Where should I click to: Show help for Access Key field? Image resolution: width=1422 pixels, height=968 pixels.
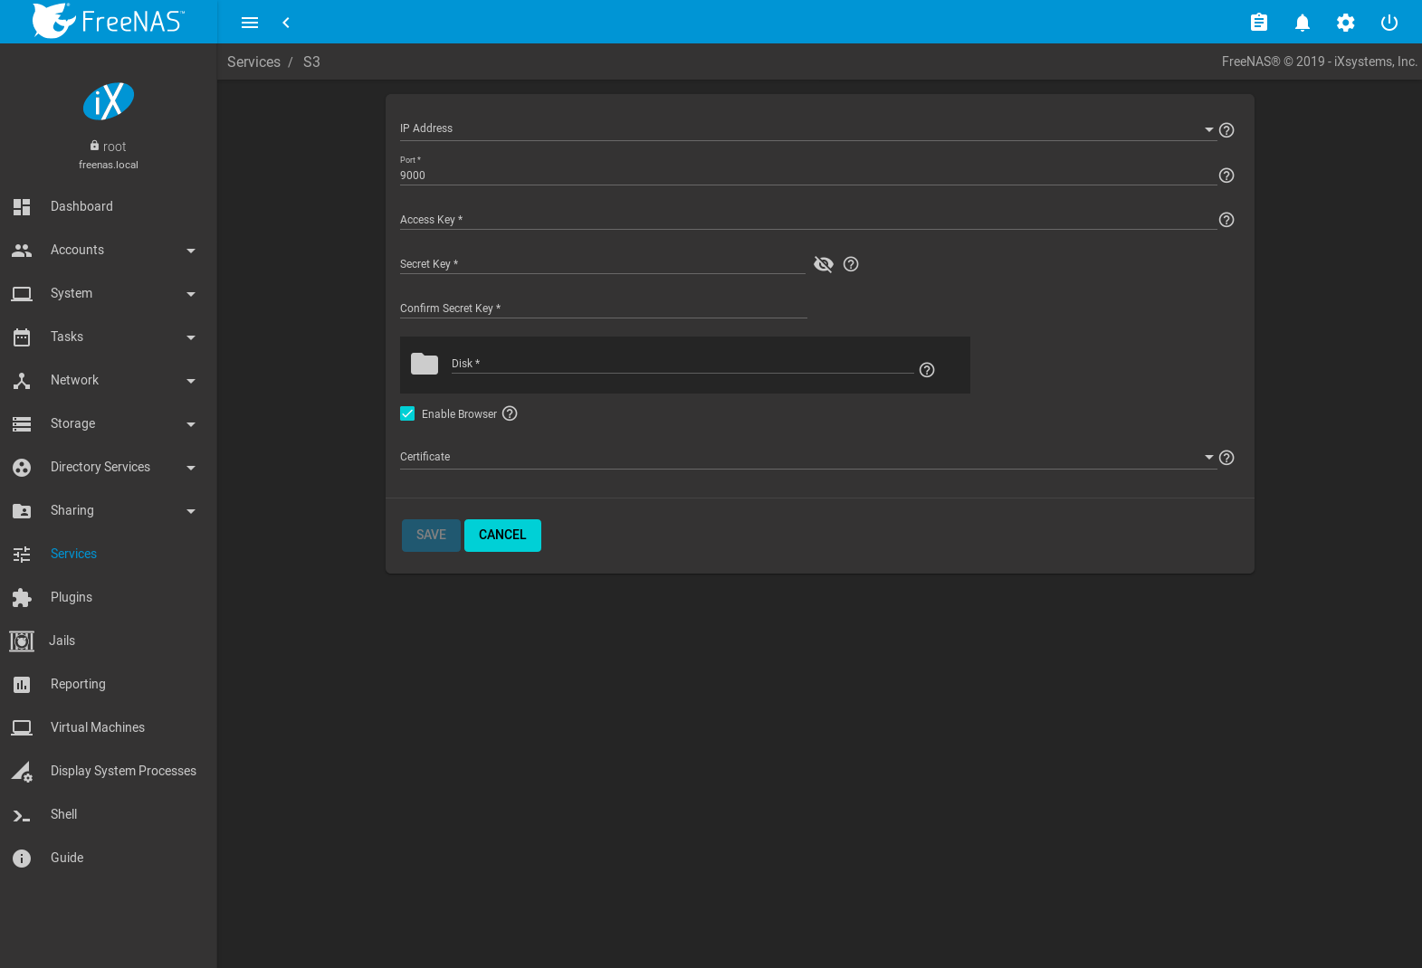click(x=1226, y=220)
